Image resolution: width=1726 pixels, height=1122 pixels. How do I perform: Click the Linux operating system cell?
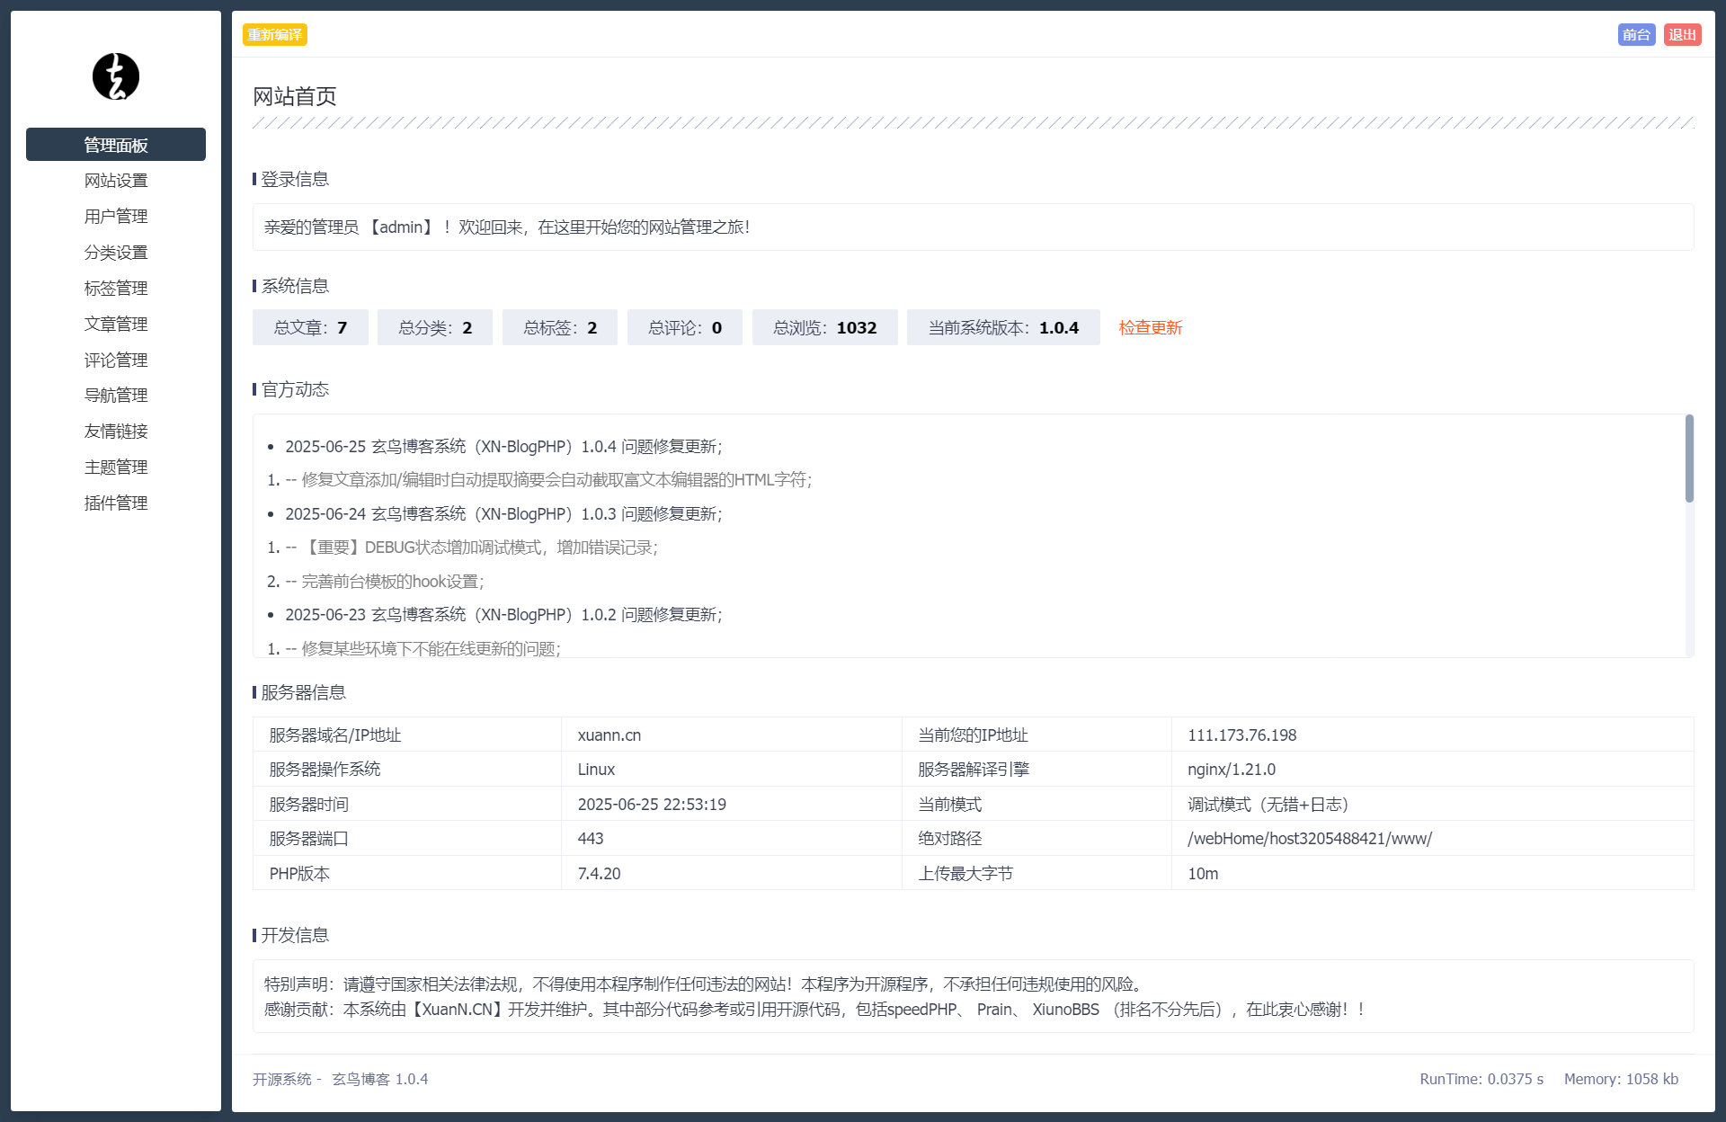(x=732, y=770)
